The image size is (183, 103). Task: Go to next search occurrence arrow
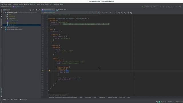pyautogui.click(x=113, y=13)
